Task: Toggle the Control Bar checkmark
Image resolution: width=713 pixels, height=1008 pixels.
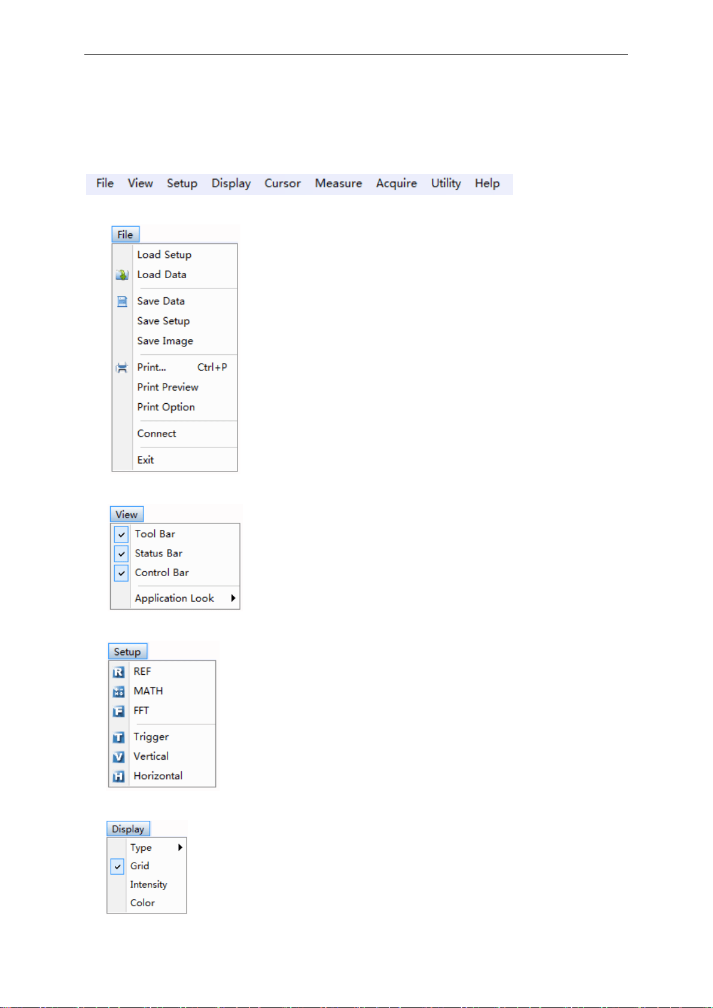Action: click(121, 572)
